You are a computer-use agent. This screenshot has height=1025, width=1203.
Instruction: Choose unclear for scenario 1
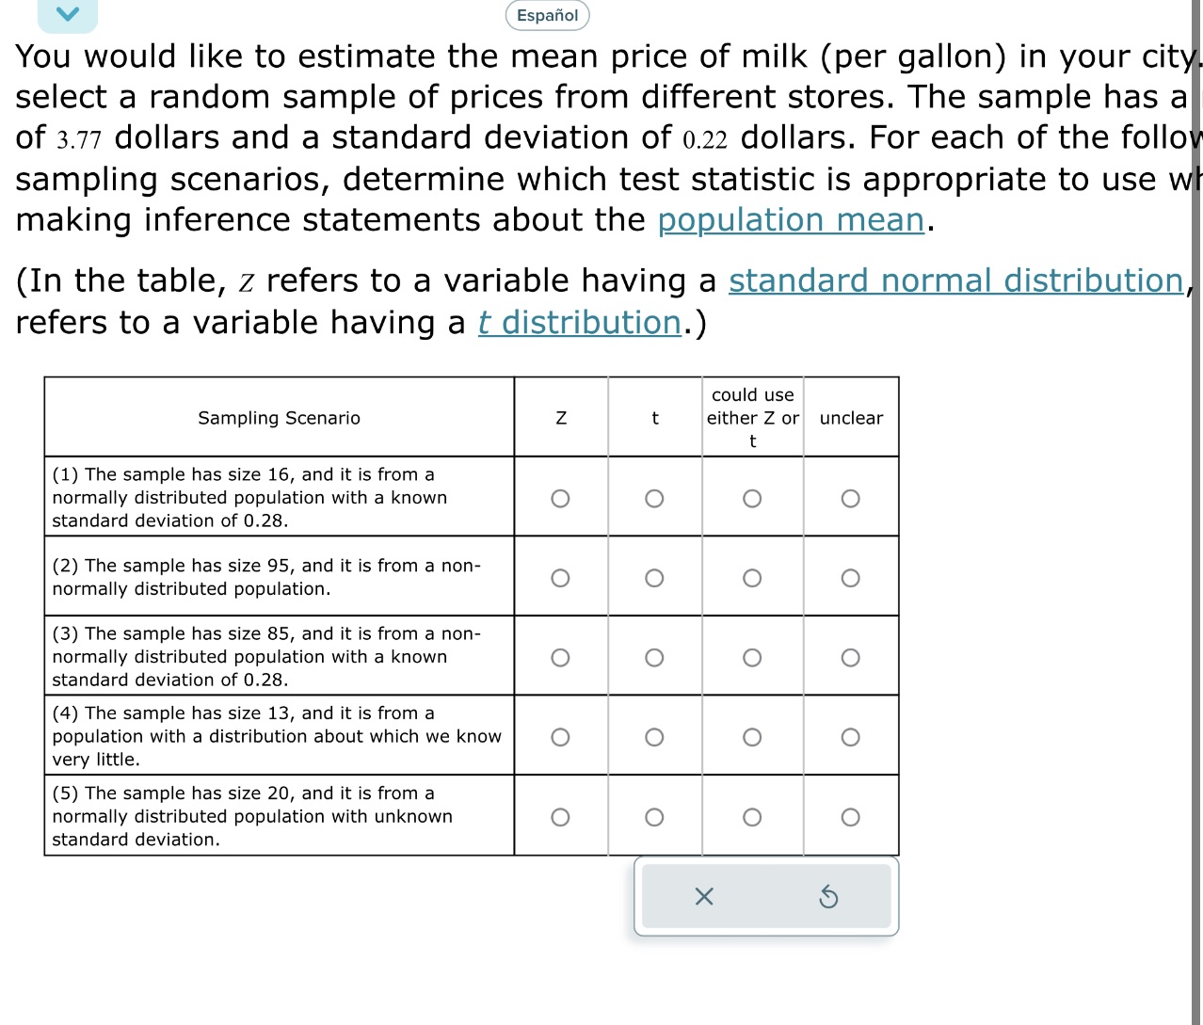click(x=850, y=498)
